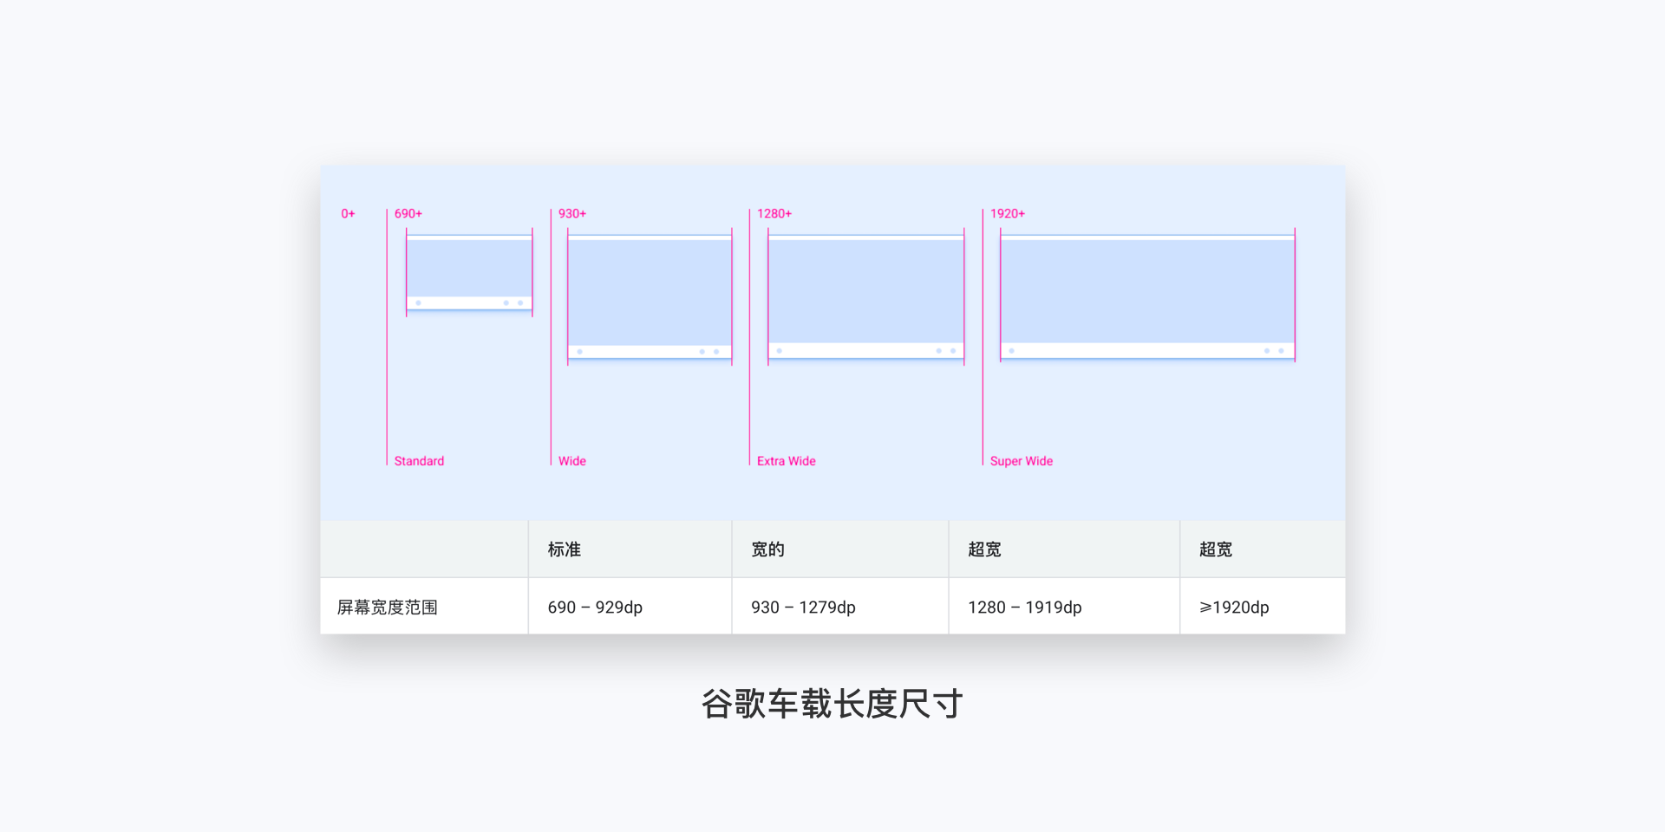Image resolution: width=1665 pixels, height=832 pixels.
Task: Click the 930+ breakpoint label
Action: tap(572, 213)
